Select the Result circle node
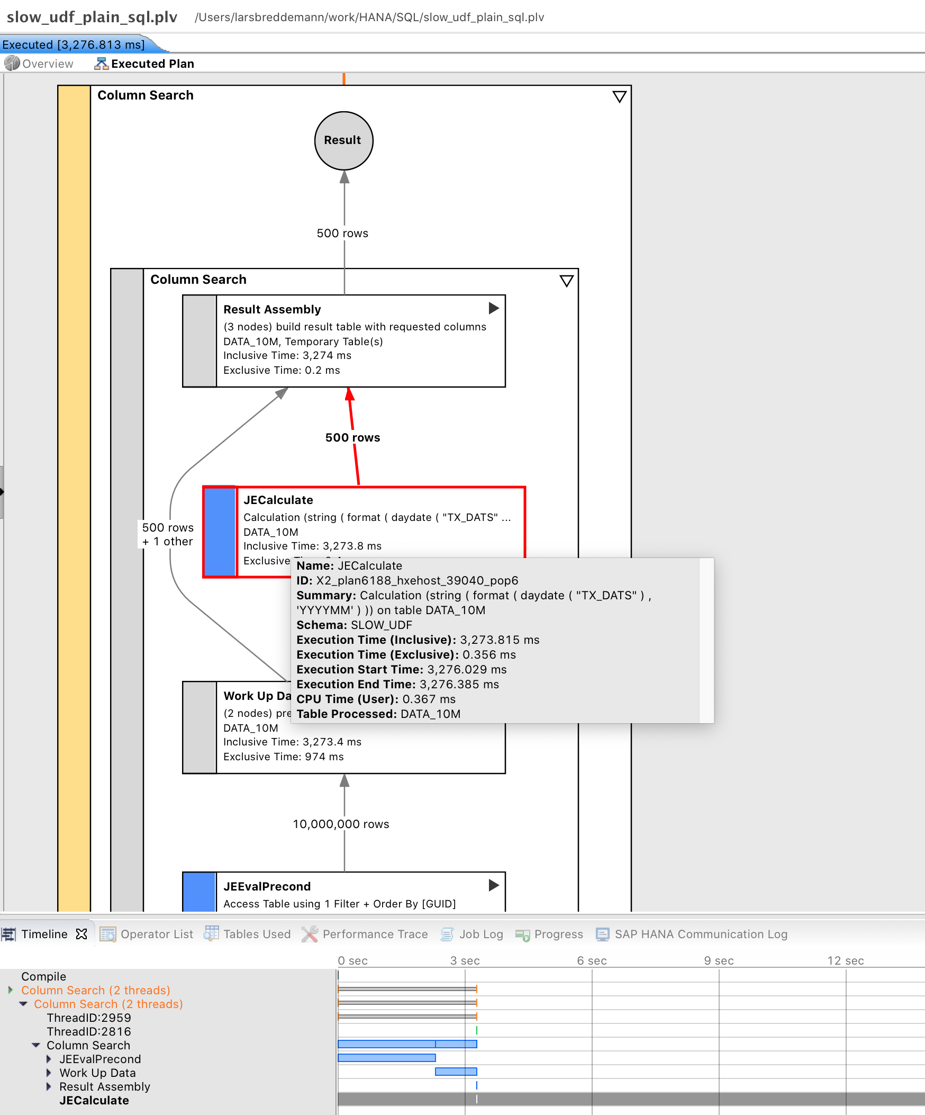 [x=344, y=141]
